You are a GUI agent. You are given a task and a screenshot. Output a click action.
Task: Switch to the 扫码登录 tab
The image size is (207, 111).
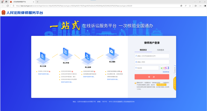[x=161, y=50]
